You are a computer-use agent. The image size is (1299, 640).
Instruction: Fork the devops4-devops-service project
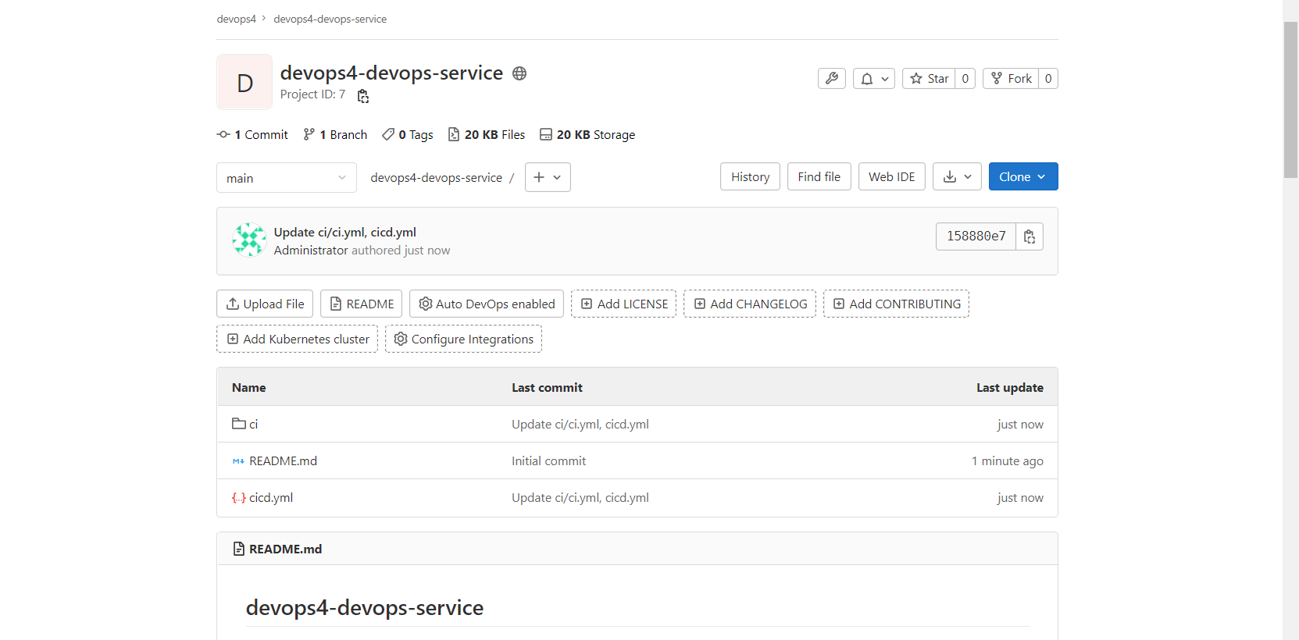point(1011,79)
